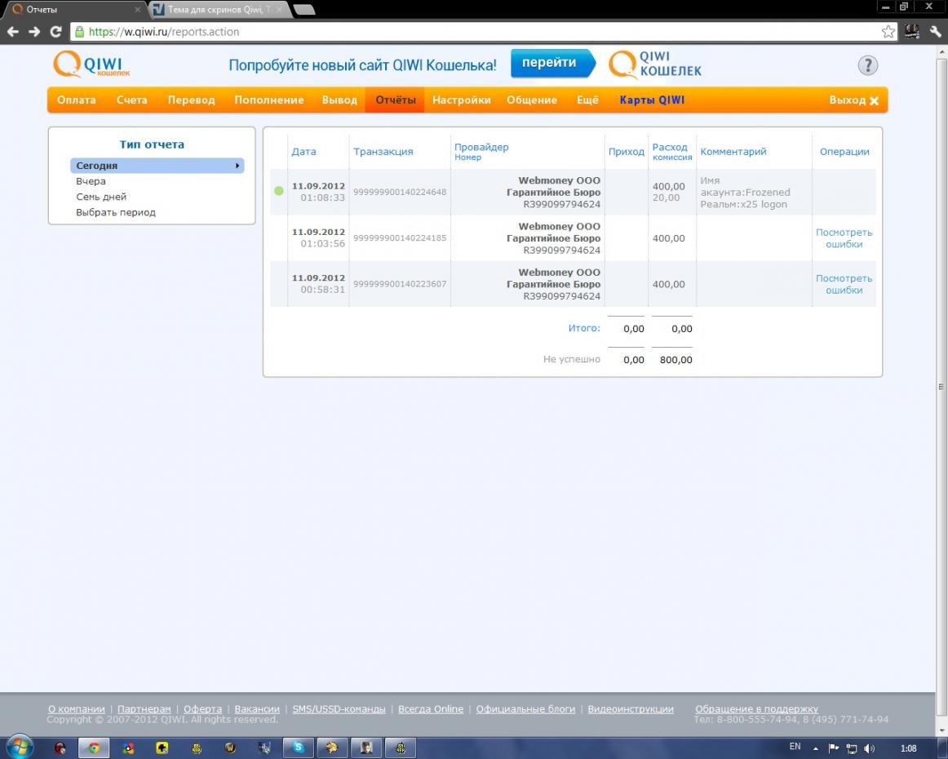
Task: Open the Настройки menu item
Action: (461, 100)
